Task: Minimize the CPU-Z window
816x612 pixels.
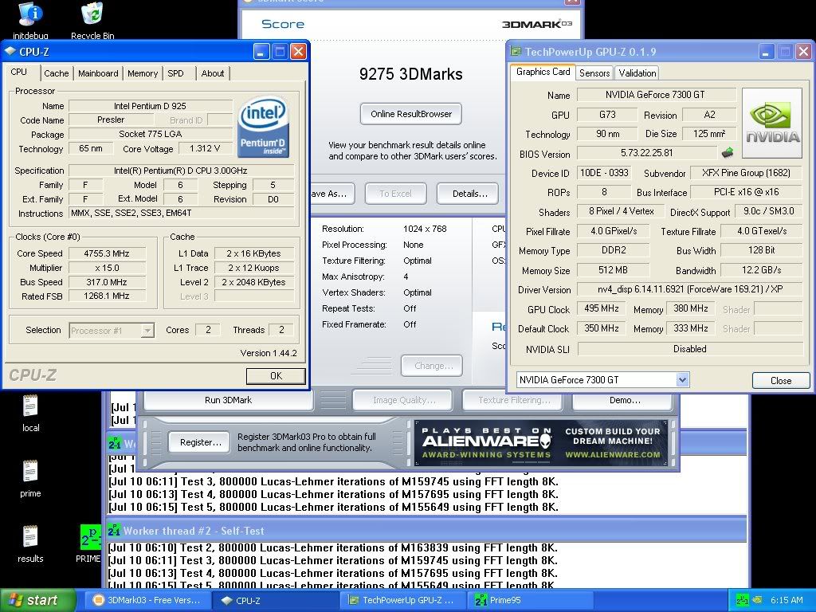Action: pos(261,52)
